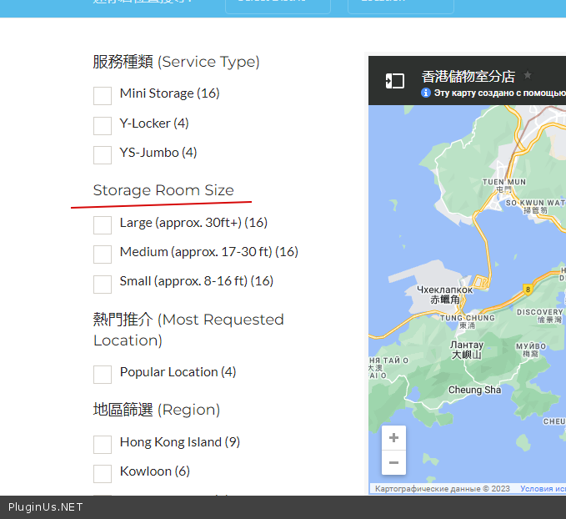Select the Hong Kong Island region
Viewport: 566px width, 519px height.
tap(103, 444)
